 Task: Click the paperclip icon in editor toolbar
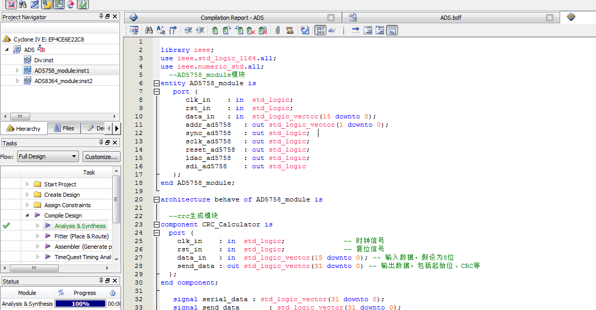coord(277,30)
